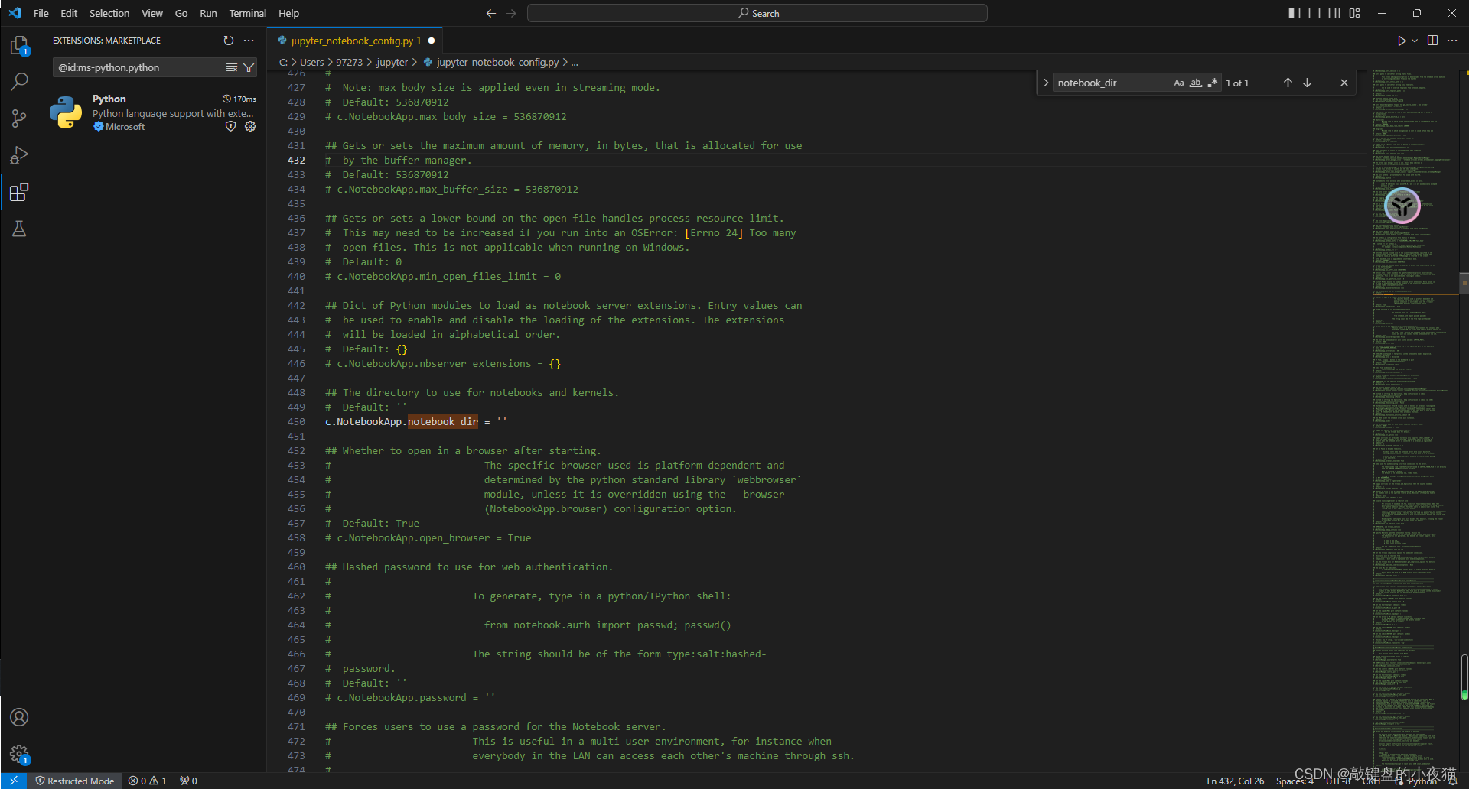
Task: Click Spaces: 4 indentation status
Action: [1295, 781]
